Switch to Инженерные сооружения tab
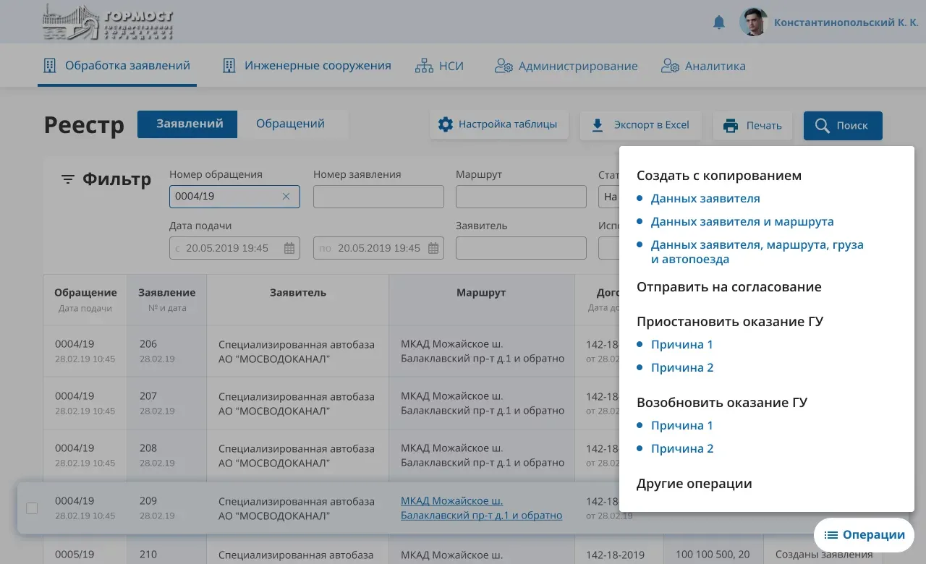Screen dimensions: 926x564 pyautogui.click(x=307, y=66)
